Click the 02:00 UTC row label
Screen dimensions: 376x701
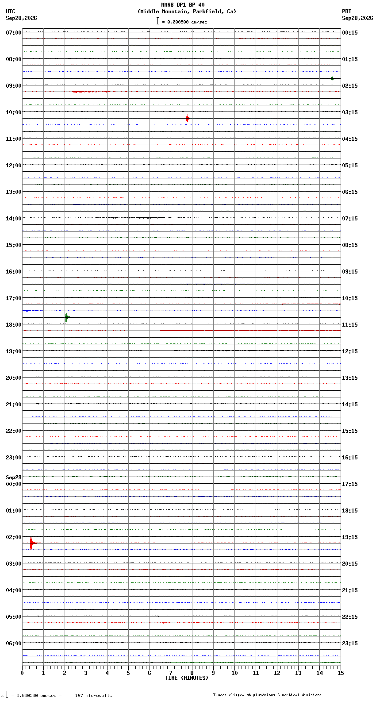(x=13, y=537)
